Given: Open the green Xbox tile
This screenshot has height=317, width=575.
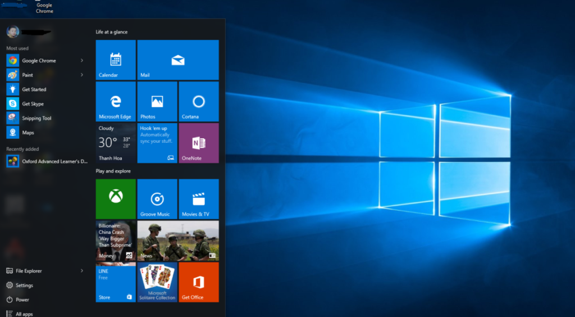Looking at the screenshot, I should click(x=116, y=198).
